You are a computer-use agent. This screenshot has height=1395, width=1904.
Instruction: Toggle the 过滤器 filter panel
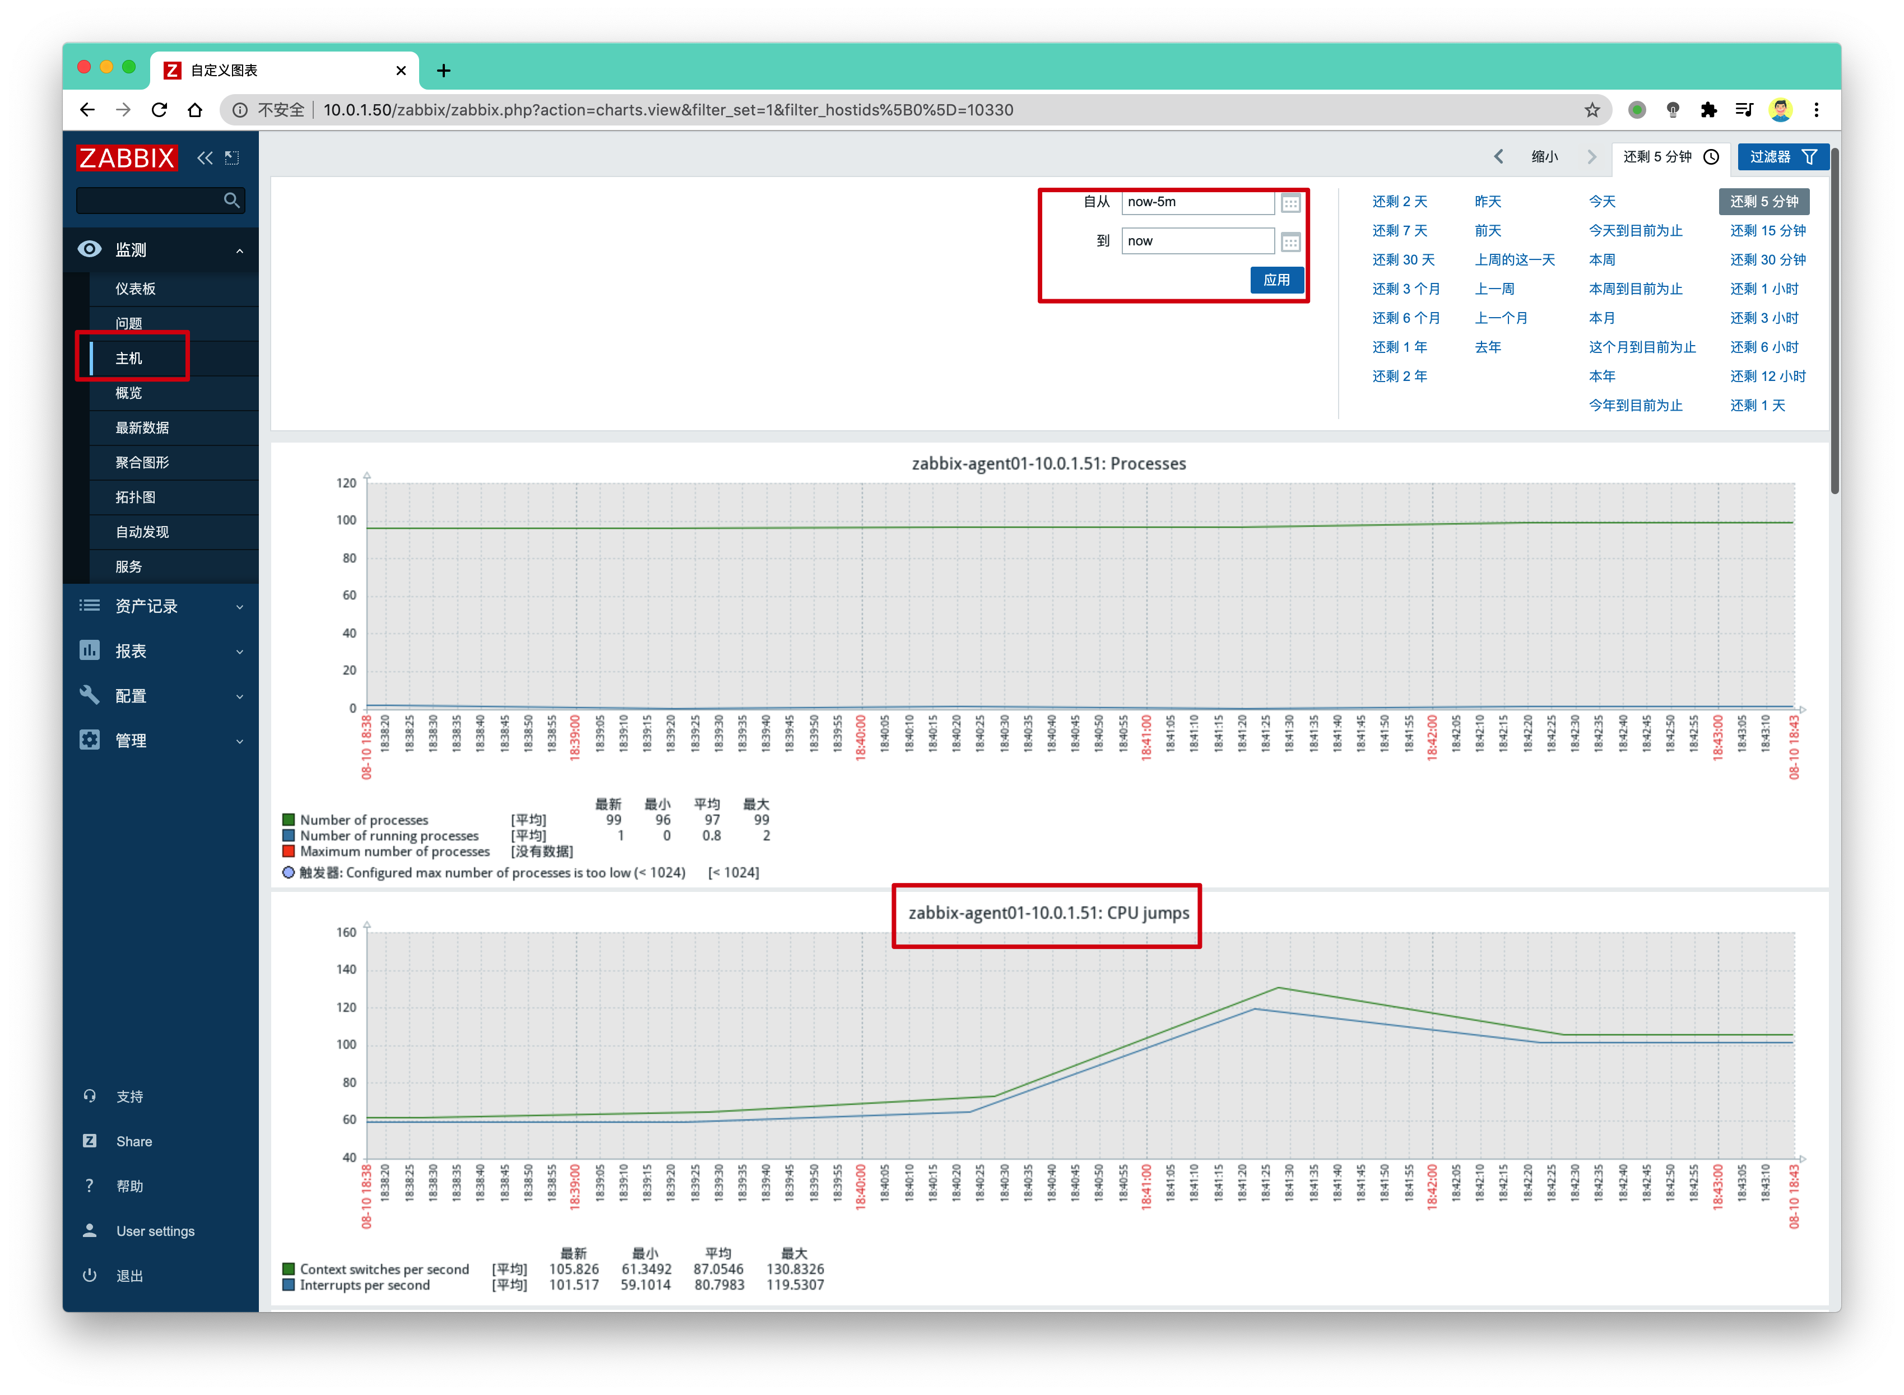1784,157
